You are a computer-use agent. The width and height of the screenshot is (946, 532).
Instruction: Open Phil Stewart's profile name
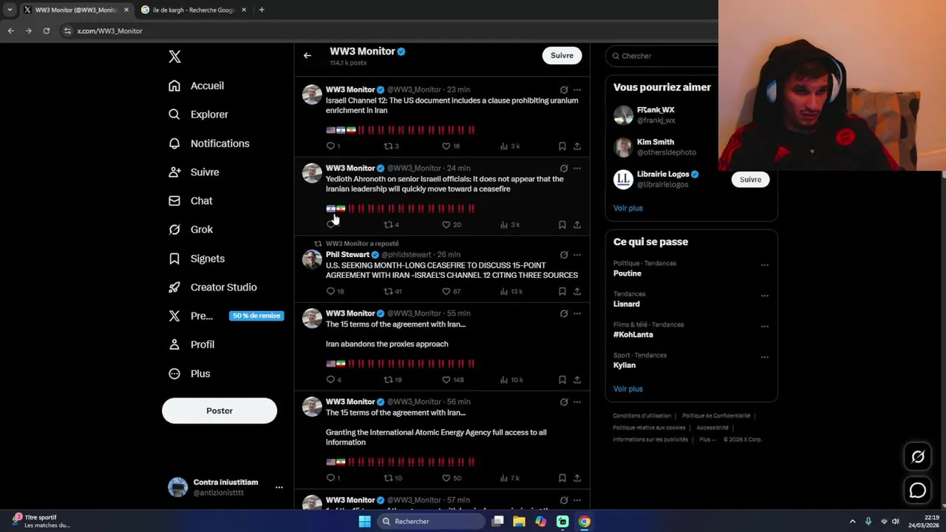pos(347,255)
